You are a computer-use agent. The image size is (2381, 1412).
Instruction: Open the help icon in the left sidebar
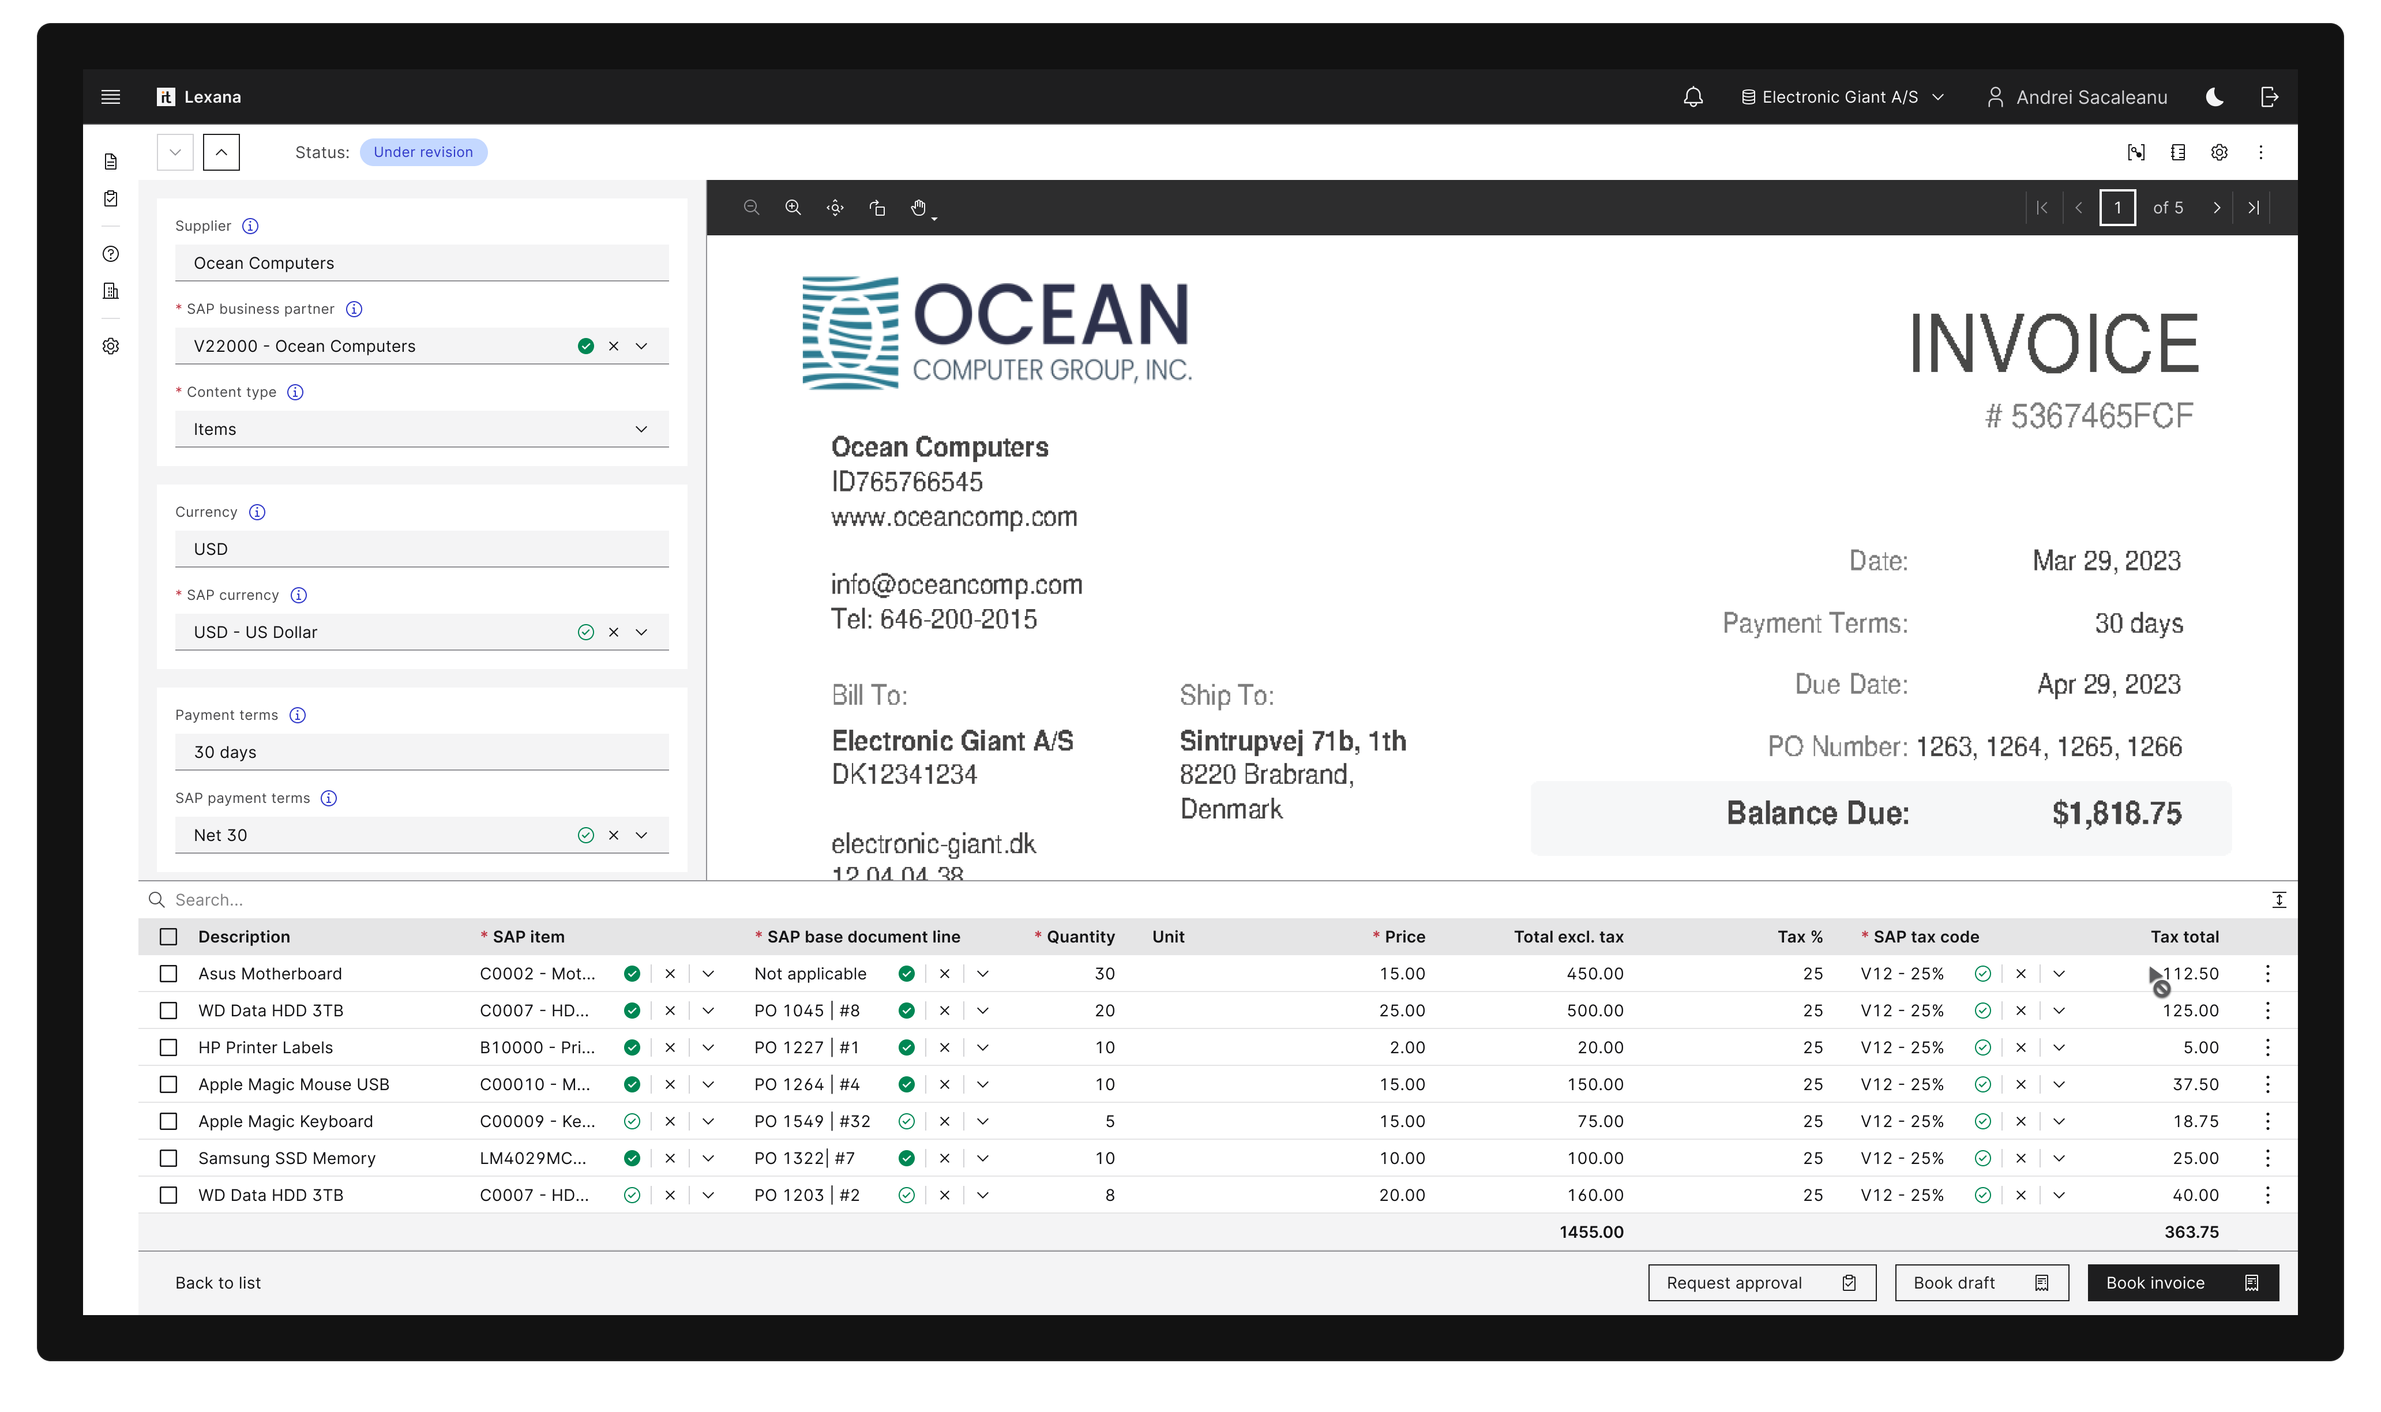point(111,254)
